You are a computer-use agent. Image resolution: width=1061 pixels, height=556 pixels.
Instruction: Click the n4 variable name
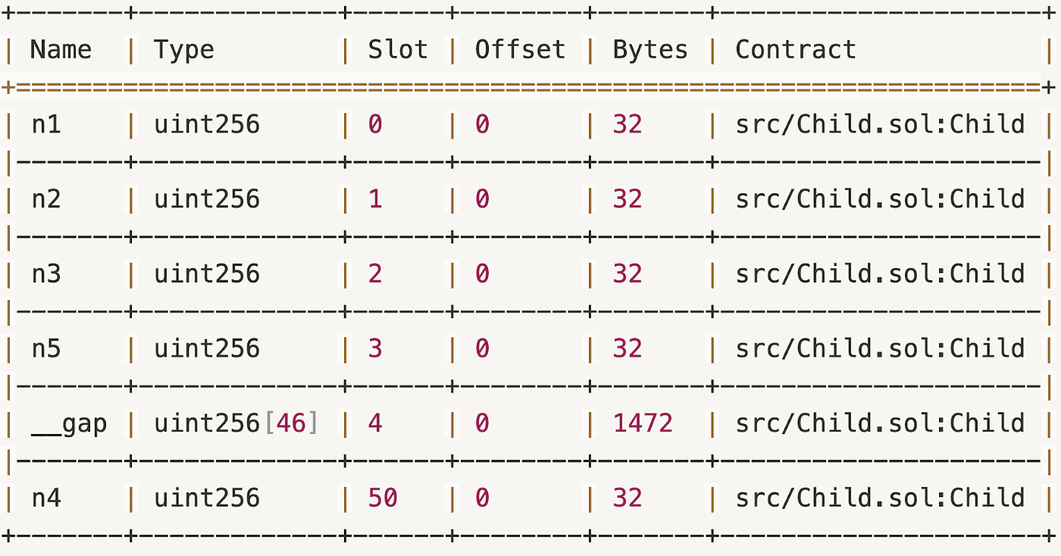point(46,498)
